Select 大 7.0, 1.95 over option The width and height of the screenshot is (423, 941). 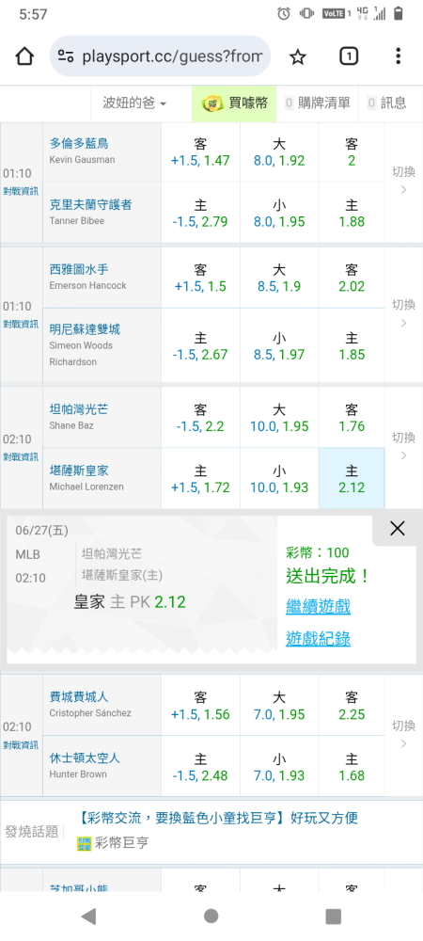click(279, 705)
